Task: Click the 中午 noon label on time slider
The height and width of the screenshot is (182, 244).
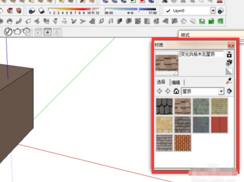Action: coord(130,13)
